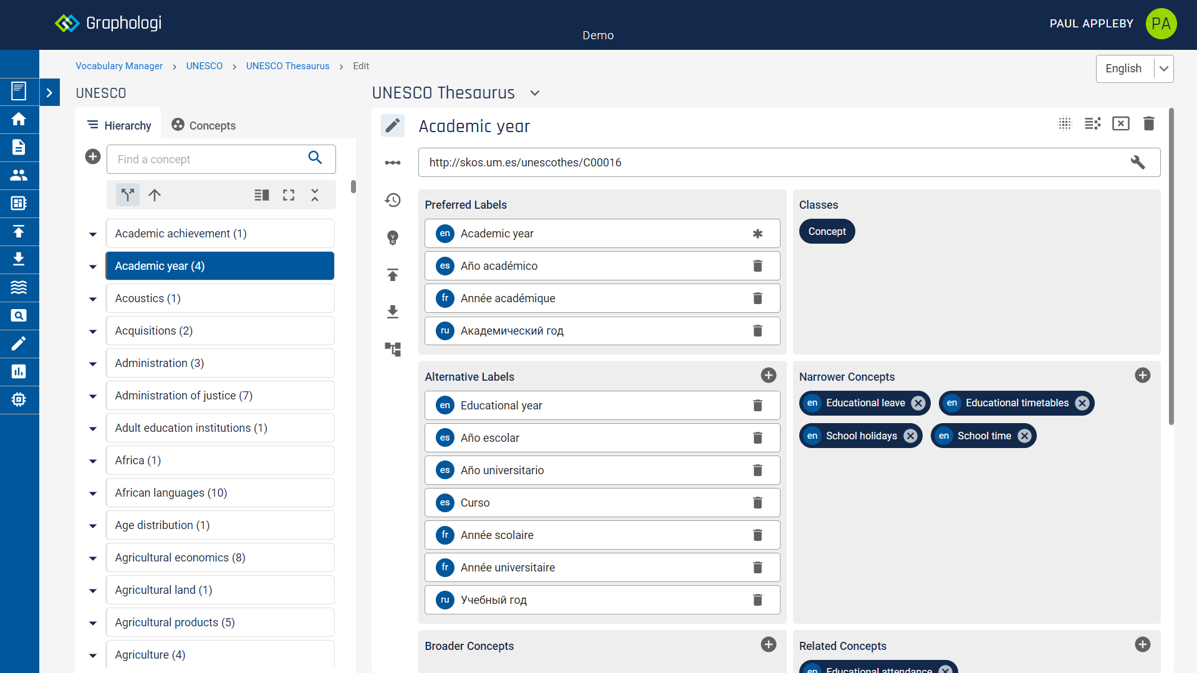Add a new concept with the plus icon
Image resolution: width=1197 pixels, height=673 pixels.
point(93,156)
